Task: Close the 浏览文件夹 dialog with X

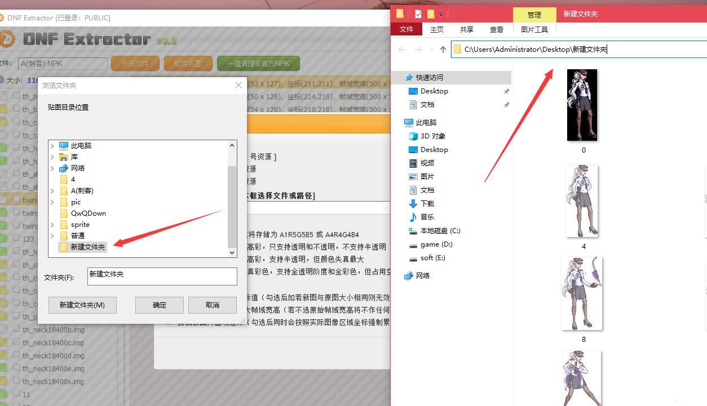Action: click(x=238, y=85)
